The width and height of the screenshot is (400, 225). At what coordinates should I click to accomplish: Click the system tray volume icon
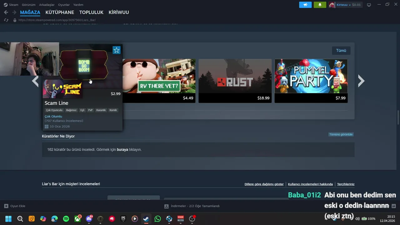coord(357,219)
